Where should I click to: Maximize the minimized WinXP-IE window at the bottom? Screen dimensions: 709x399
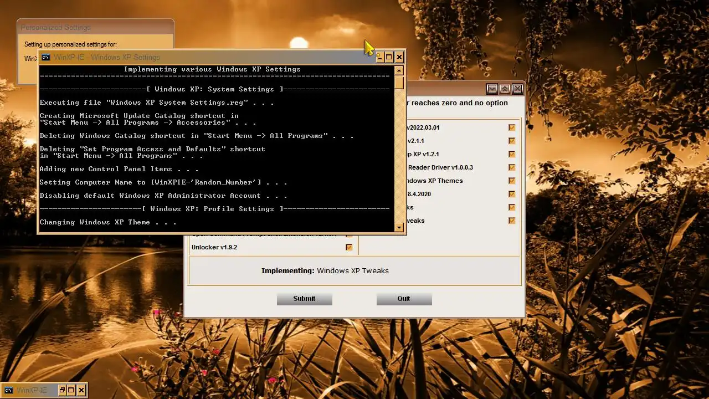point(71,390)
